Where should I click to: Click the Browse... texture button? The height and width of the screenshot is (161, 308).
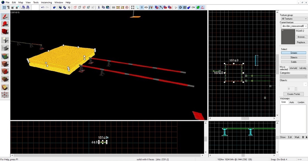301,37
